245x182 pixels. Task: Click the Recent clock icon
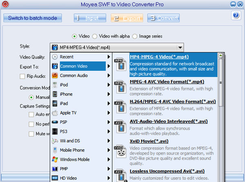[55, 57]
